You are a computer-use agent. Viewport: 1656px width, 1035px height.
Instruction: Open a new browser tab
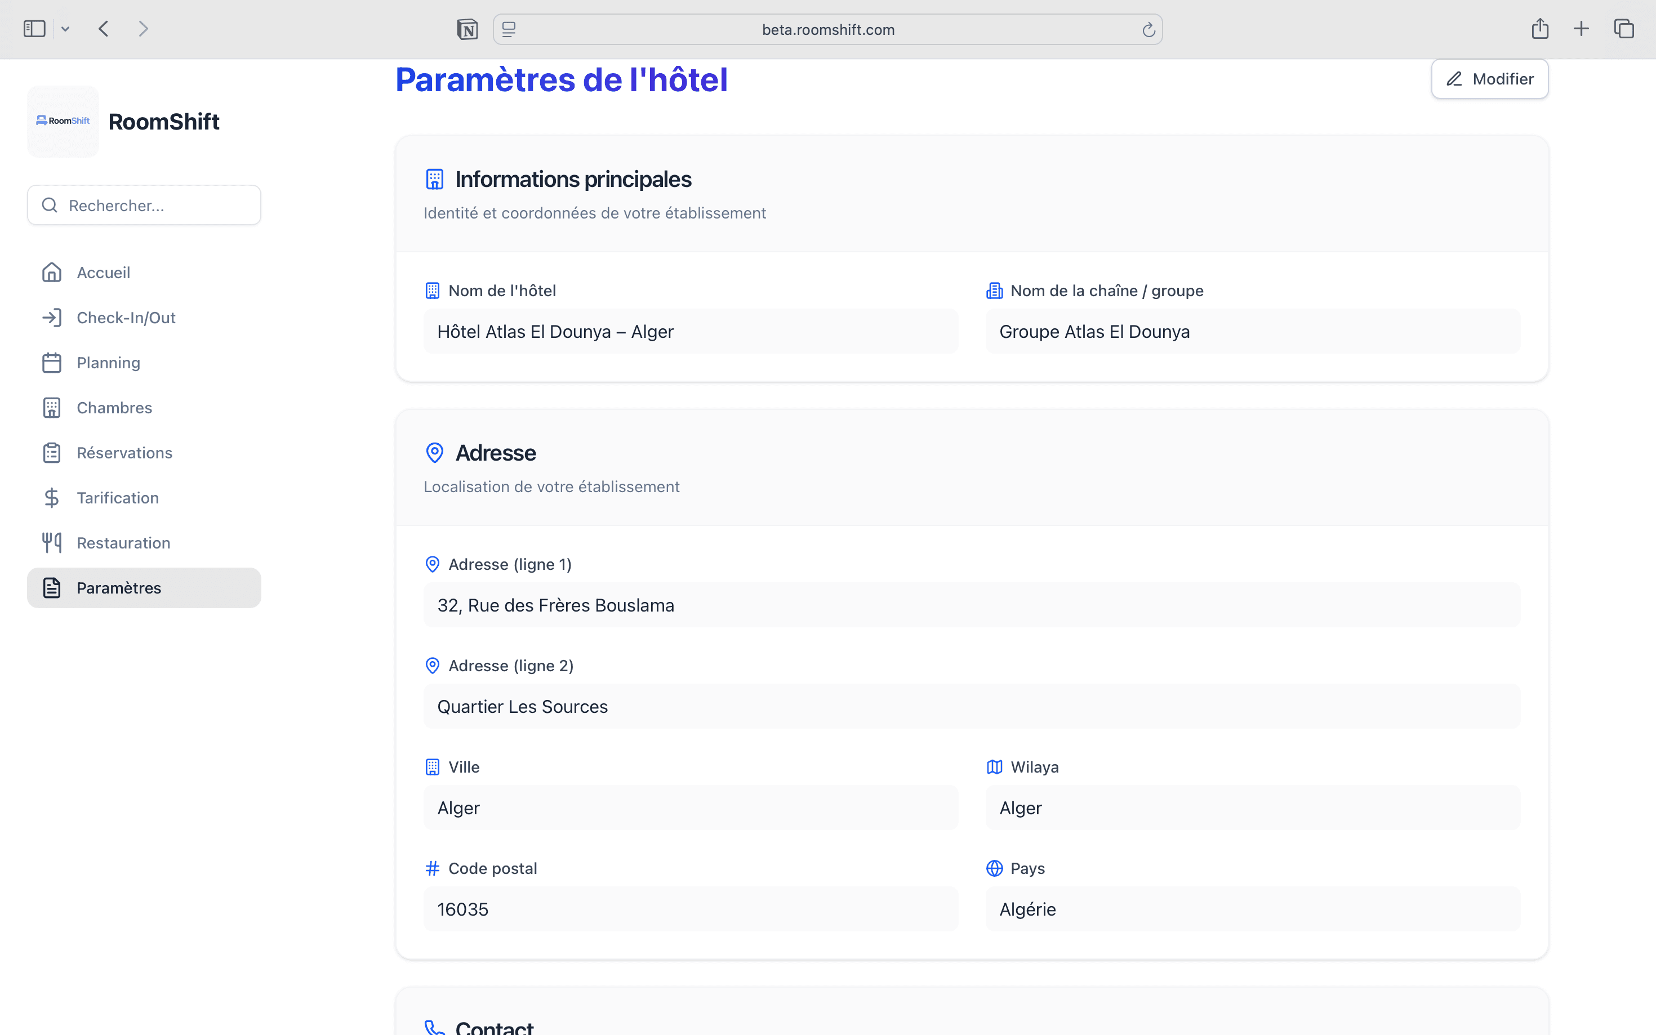(1582, 29)
